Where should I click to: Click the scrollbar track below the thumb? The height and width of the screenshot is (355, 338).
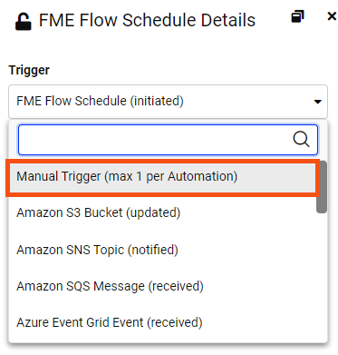[322, 277]
